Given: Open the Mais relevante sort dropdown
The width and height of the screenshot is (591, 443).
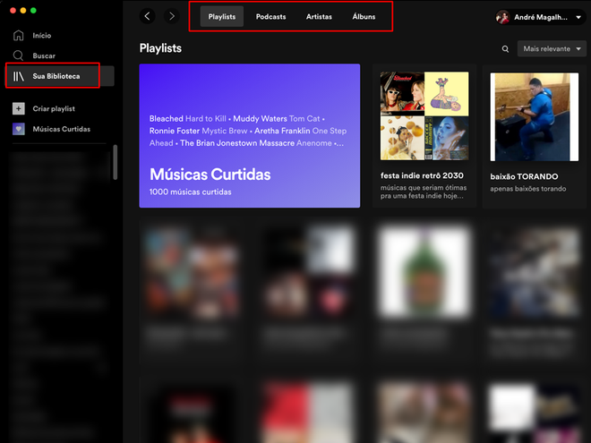Looking at the screenshot, I should click(x=552, y=48).
